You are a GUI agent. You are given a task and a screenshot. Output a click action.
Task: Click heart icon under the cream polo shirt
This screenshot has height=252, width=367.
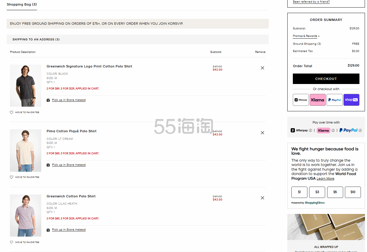coord(12,177)
